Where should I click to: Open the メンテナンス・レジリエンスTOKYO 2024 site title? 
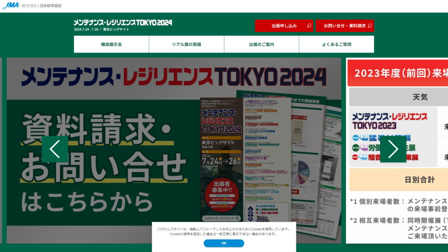[x=123, y=23]
